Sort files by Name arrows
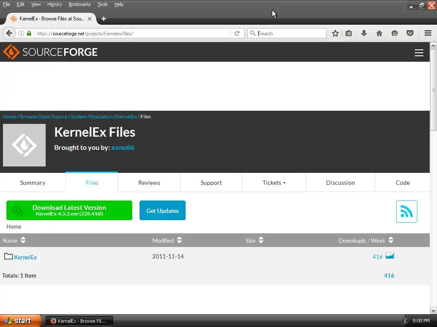The width and height of the screenshot is (437, 327). click(x=23, y=240)
